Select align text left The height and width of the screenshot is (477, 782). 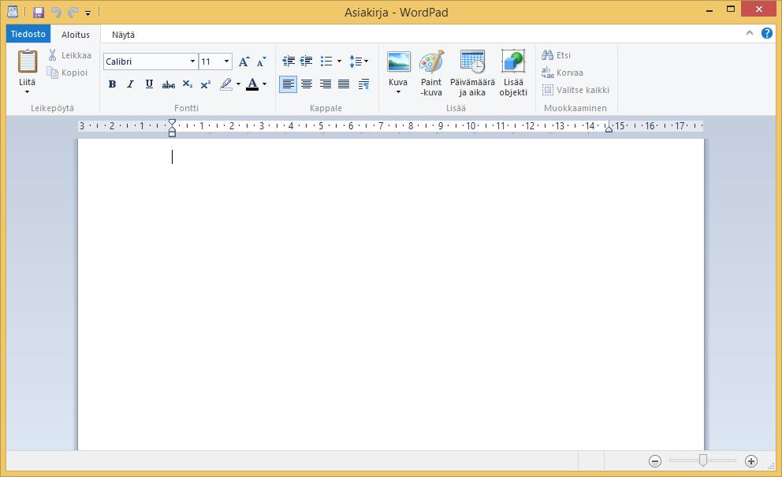pyautogui.click(x=288, y=84)
